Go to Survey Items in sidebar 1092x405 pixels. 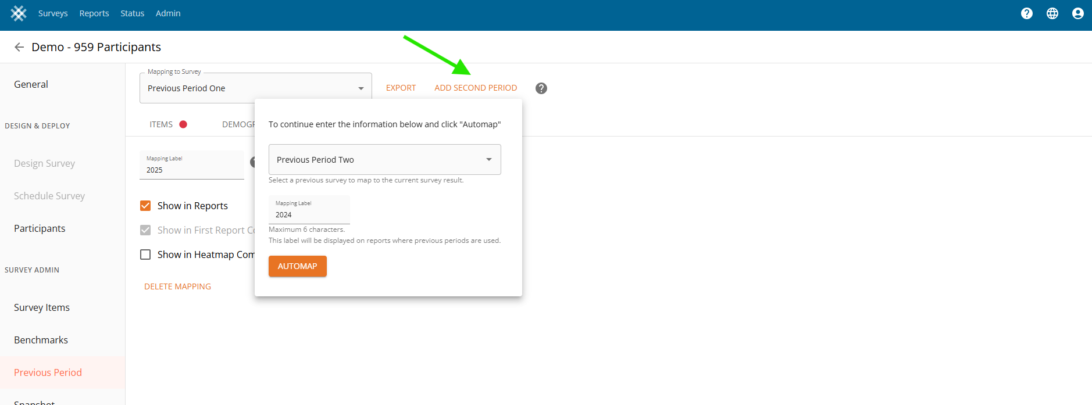coord(42,307)
